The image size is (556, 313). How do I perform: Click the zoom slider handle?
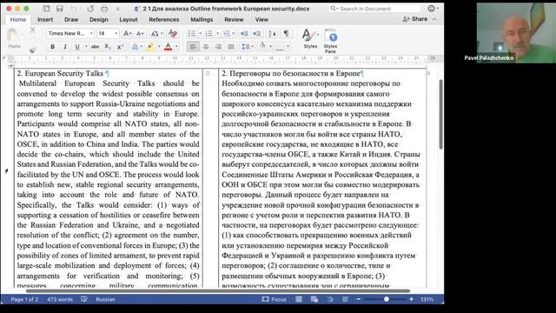click(387, 299)
